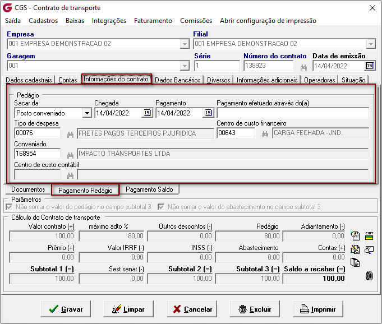Click the hand pointing at spreadsheet icon
382x324 pixels.
pyautogui.click(x=355, y=235)
